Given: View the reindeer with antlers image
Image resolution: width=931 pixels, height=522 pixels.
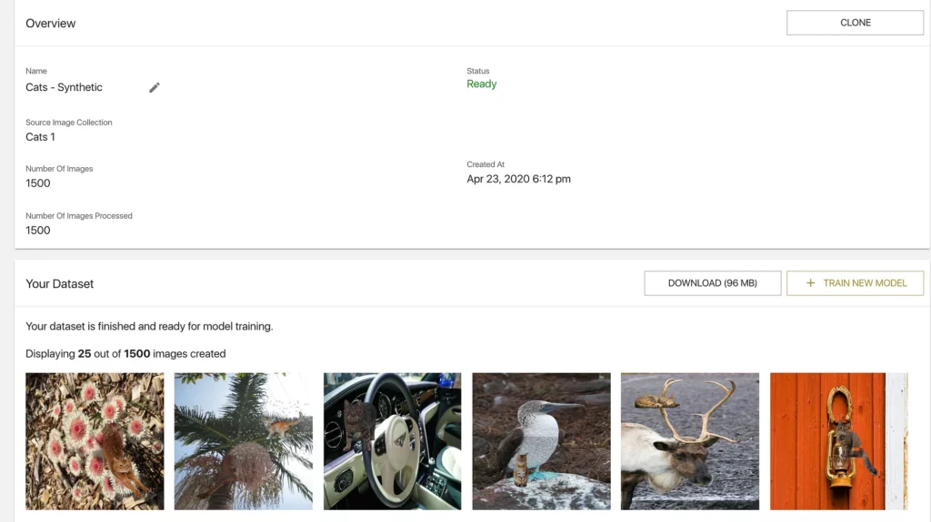Looking at the screenshot, I should pyautogui.click(x=690, y=441).
